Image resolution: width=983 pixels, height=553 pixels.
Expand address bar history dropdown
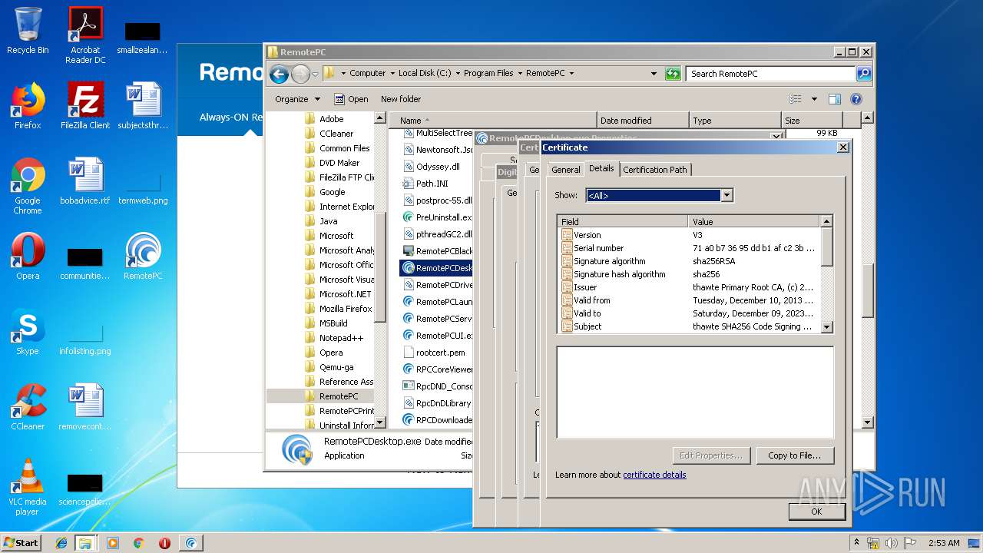654,74
